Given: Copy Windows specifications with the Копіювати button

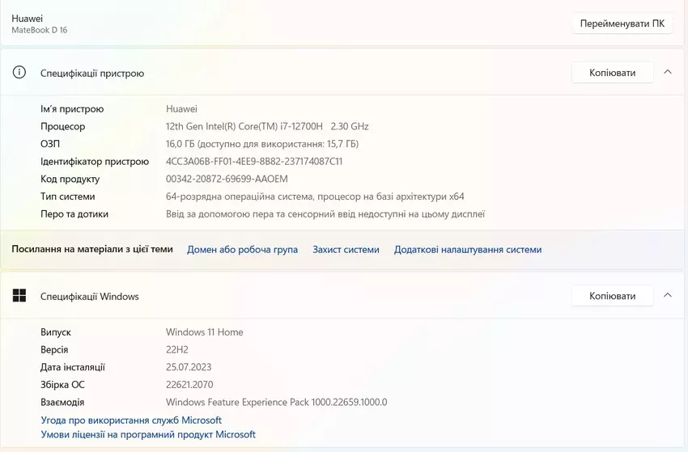Looking at the screenshot, I should click(x=612, y=296).
